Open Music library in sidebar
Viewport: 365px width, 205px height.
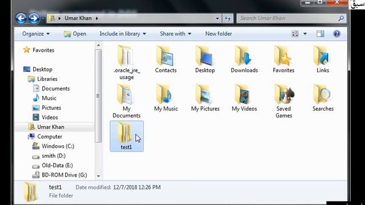[x=49, y=99]
